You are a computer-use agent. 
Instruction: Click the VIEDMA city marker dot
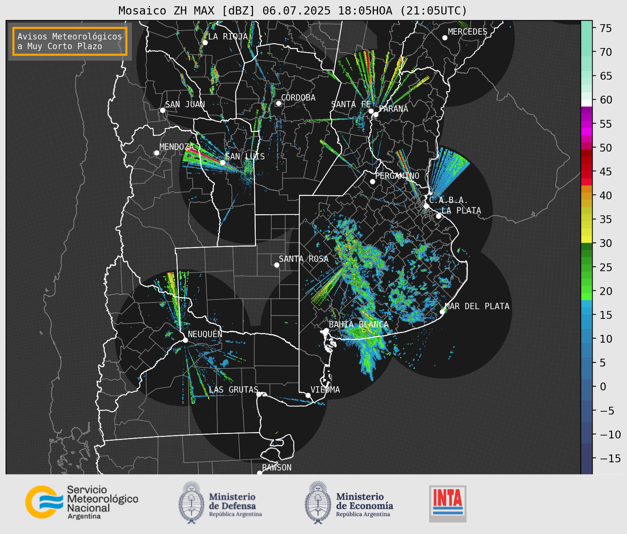[308, 395]
